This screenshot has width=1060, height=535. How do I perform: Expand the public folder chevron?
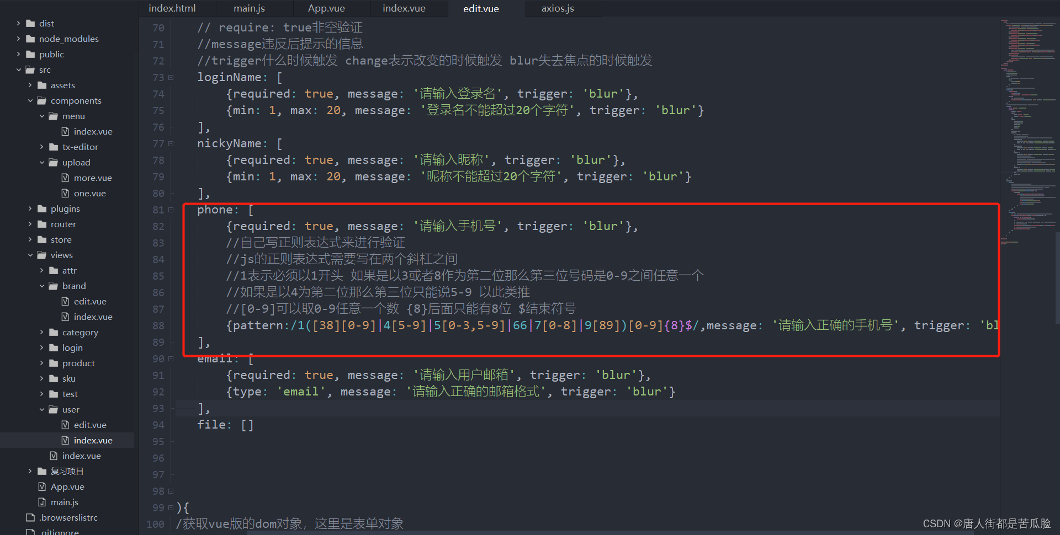pyautogui.click(x=18, y=54)
